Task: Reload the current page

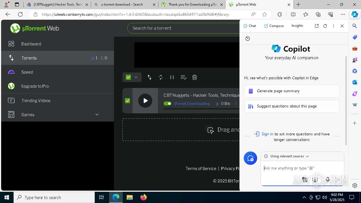Action: point(20,14)
